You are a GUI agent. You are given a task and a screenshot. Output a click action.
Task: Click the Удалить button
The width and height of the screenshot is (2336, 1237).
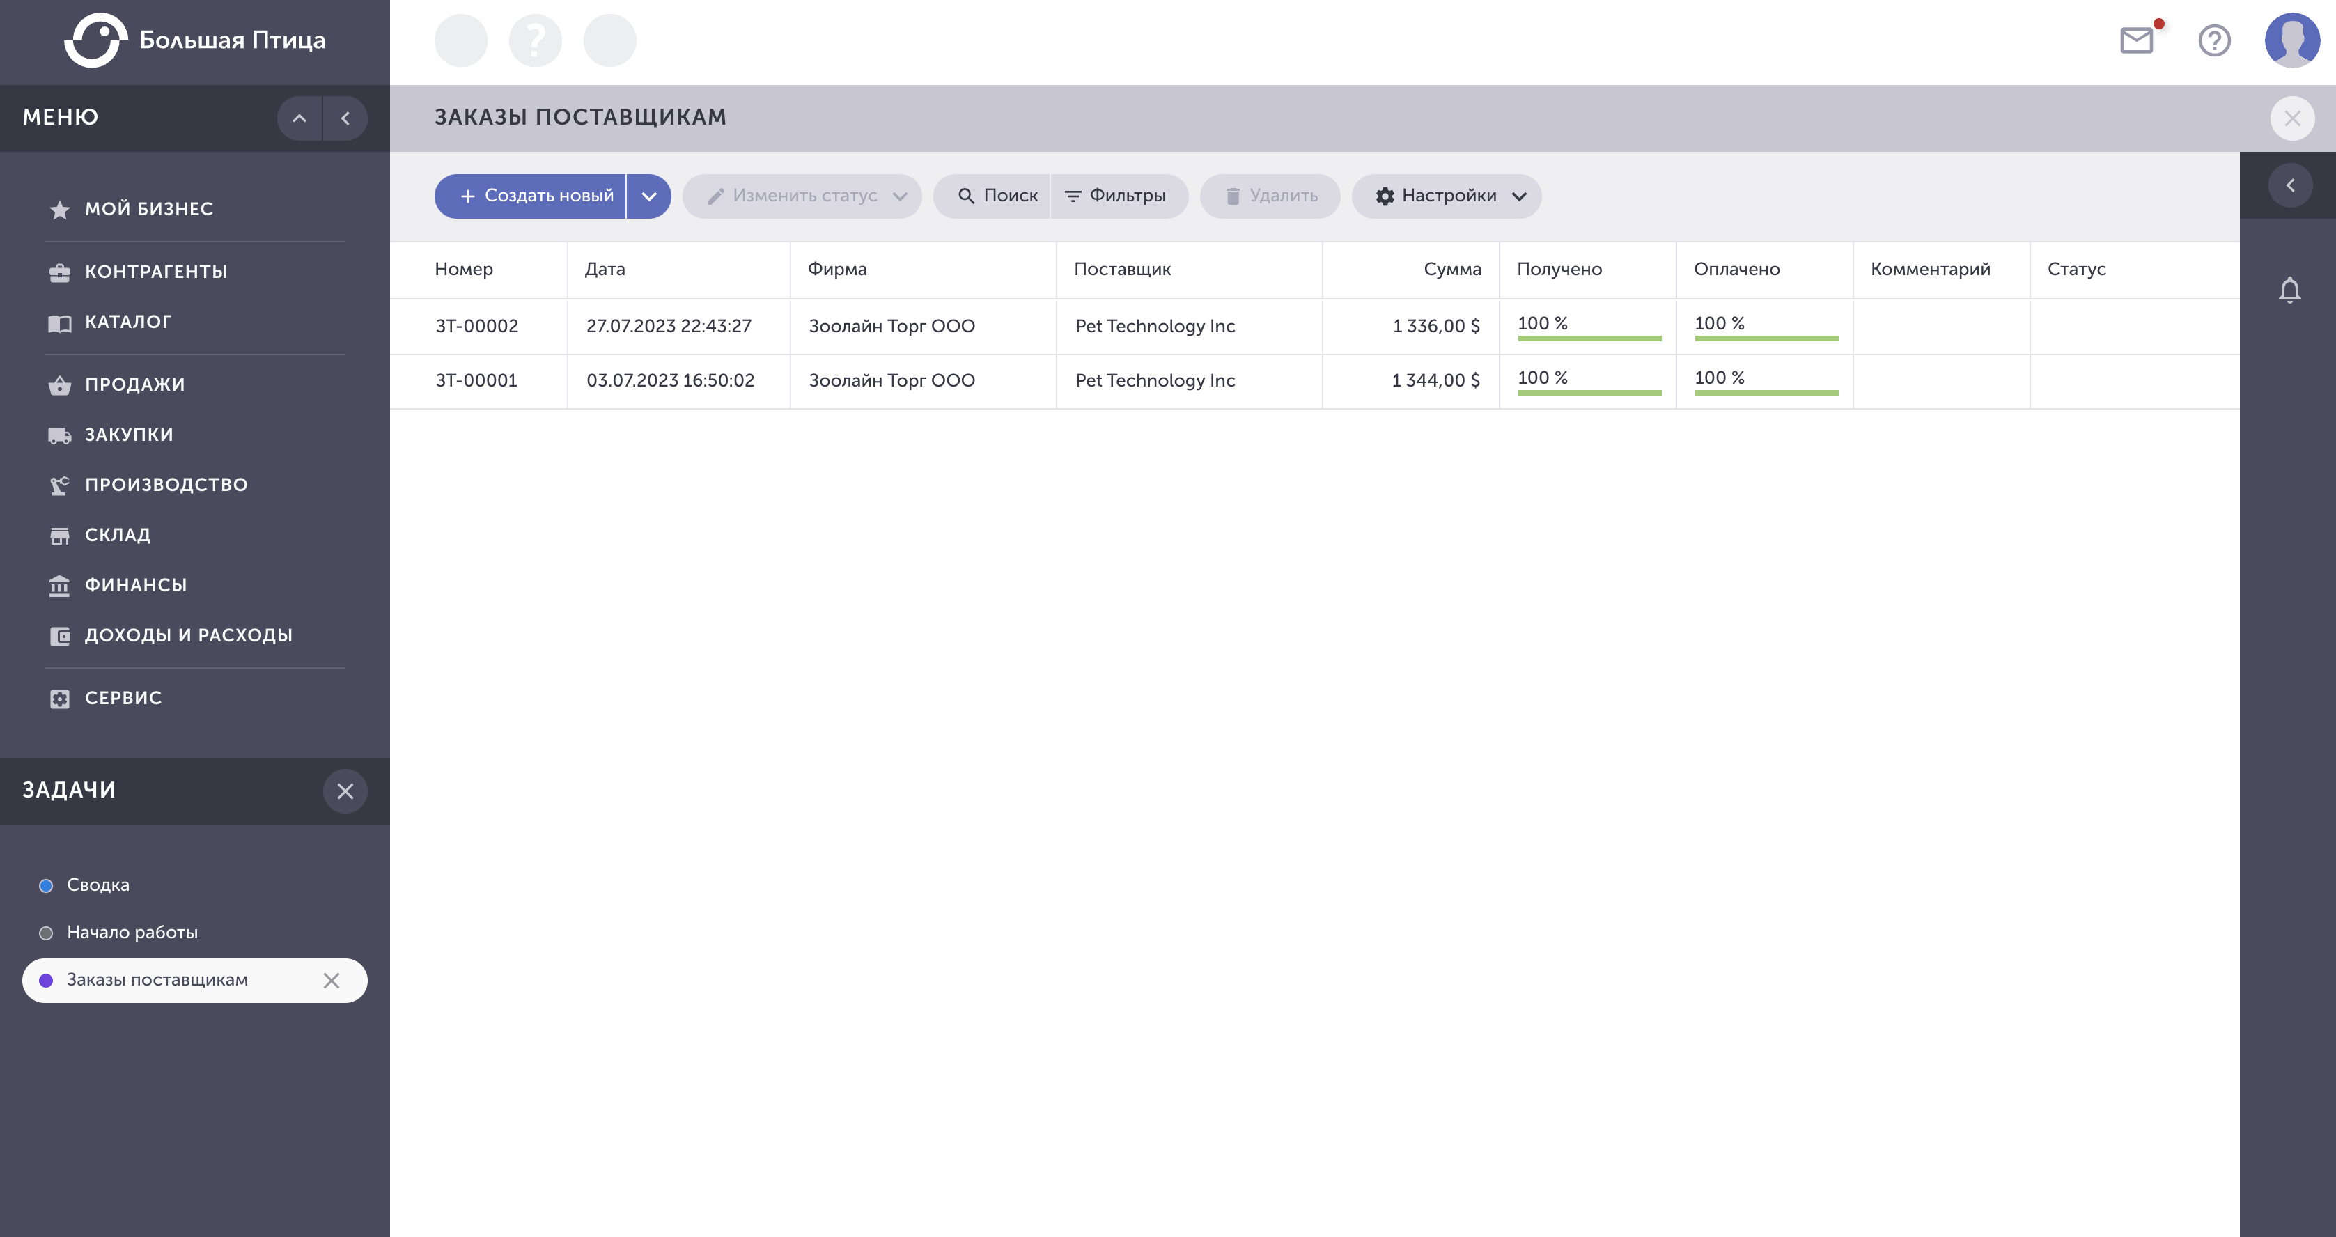pyautogui.click(x=1270, y=196)
